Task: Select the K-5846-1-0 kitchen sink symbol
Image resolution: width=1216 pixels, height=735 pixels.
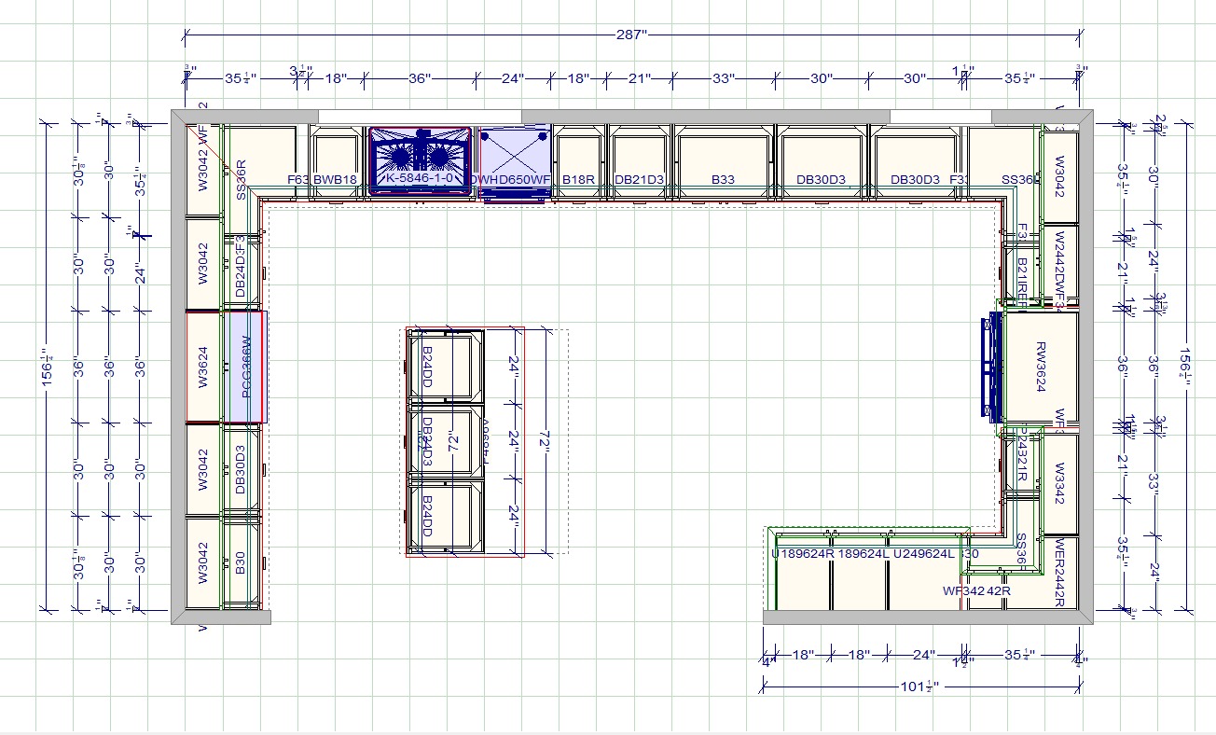Action: 420,160
